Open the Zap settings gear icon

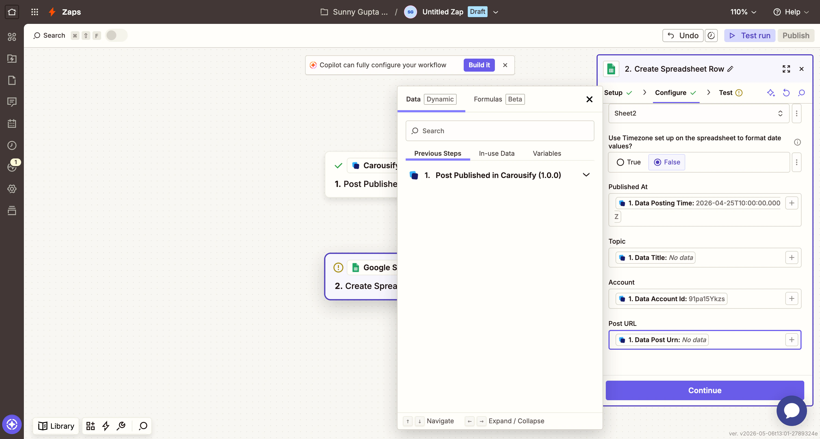click(12, 189)
